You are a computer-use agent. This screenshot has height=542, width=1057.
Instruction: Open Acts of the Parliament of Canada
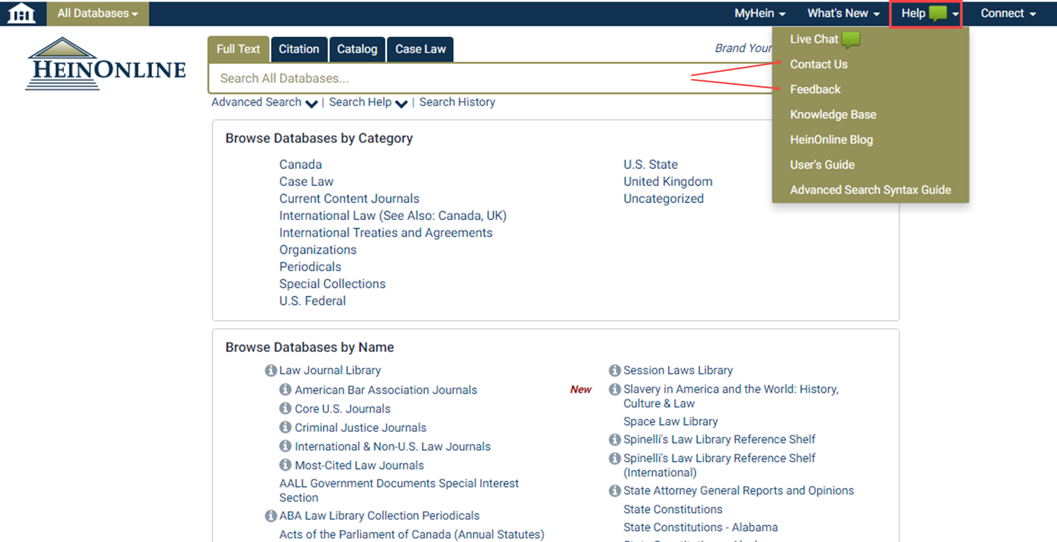(x=412, y=534)
